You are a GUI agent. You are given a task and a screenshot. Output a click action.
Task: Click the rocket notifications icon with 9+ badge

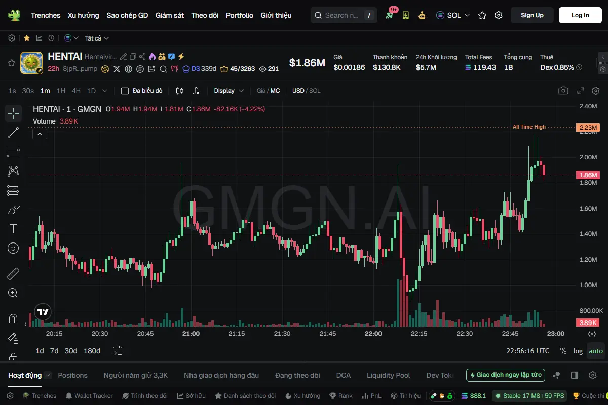coord(389,15)
